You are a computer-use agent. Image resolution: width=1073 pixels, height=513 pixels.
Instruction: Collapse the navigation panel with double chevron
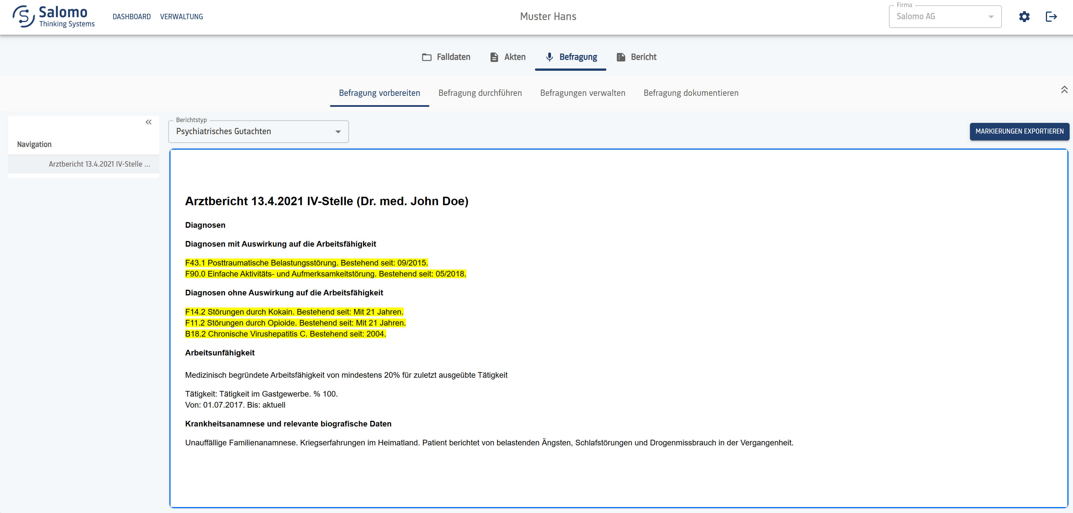click(148, 122)
